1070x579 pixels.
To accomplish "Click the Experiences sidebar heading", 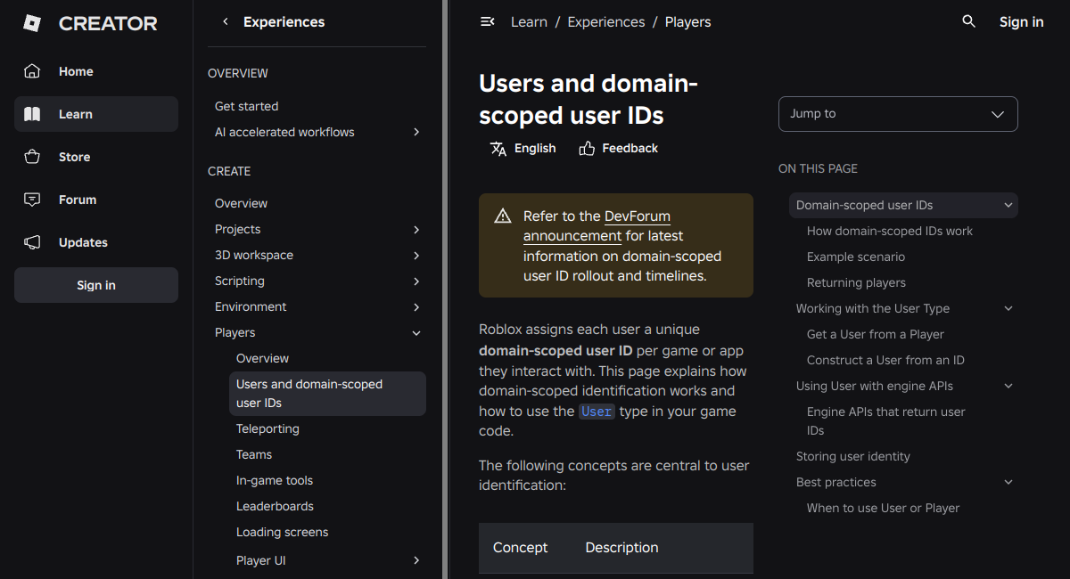I will 284,21.
